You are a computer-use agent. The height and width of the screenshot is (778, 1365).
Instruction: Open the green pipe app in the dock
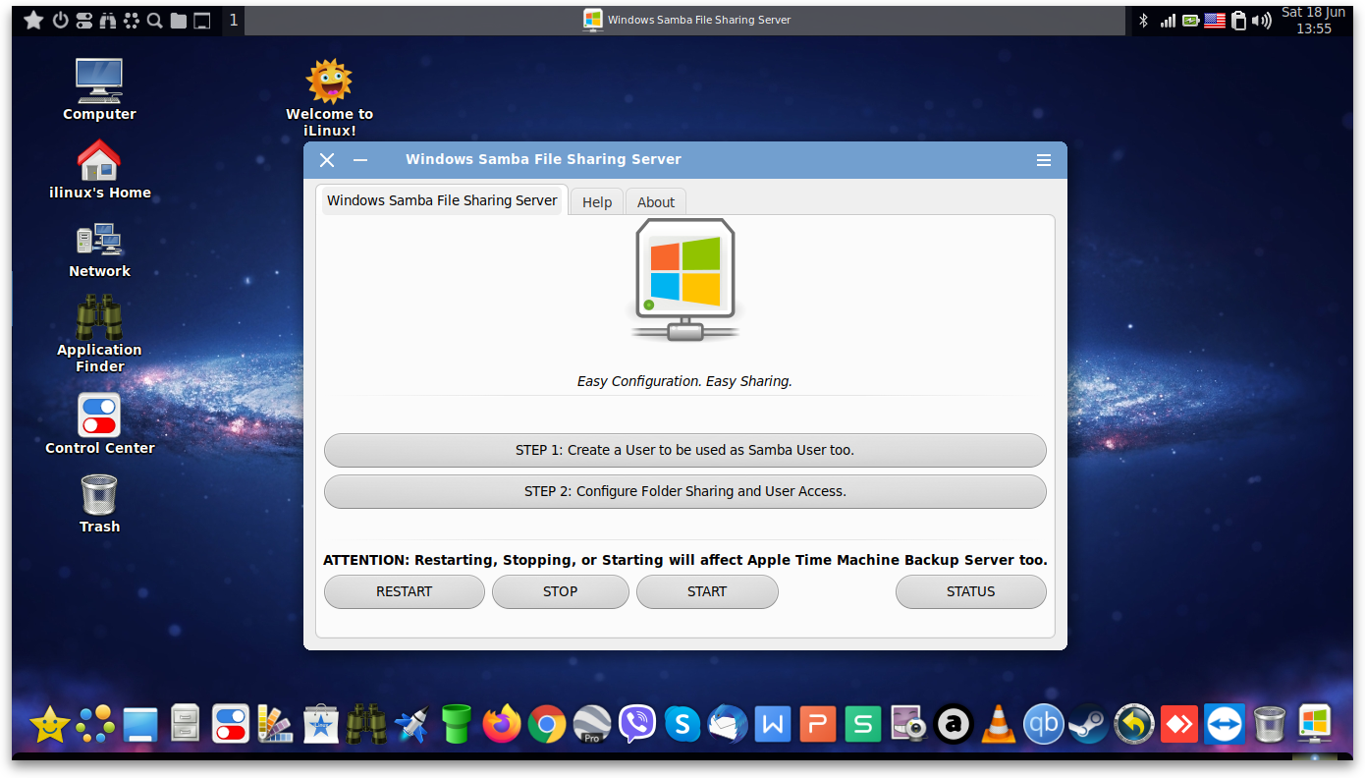click(x=457, y=725)
